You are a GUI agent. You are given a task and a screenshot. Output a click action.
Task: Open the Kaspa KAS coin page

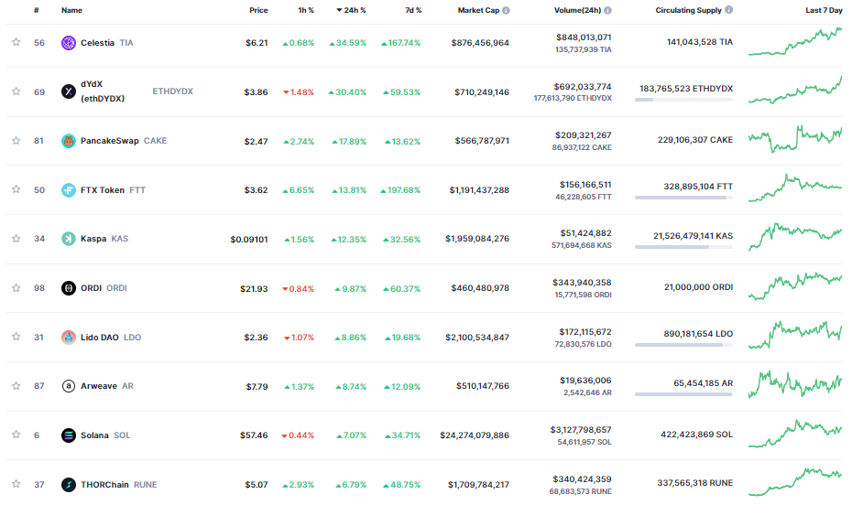click(x=104, y=239)
